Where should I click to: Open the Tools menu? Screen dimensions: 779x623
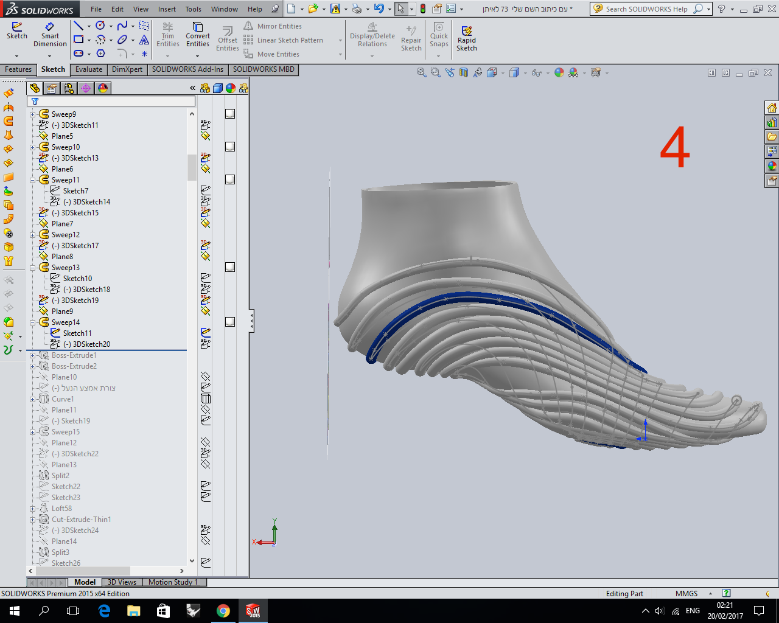coord(194,9)
